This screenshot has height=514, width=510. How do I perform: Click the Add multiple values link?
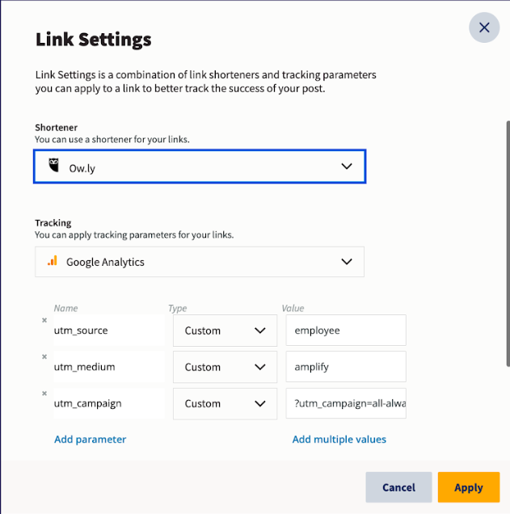[339, 440]
